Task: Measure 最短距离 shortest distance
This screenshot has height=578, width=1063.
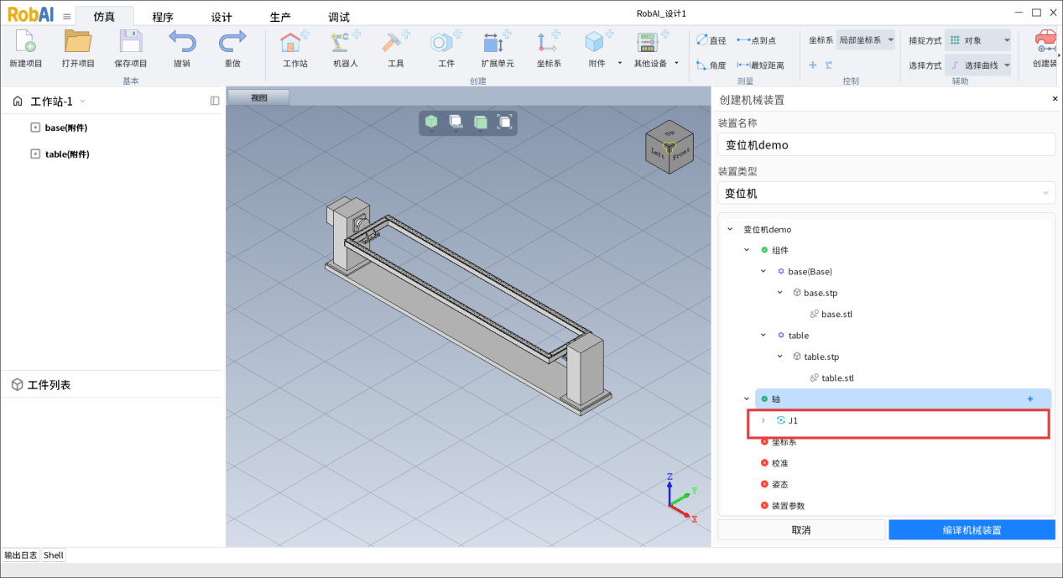Action: pos(760,65)
